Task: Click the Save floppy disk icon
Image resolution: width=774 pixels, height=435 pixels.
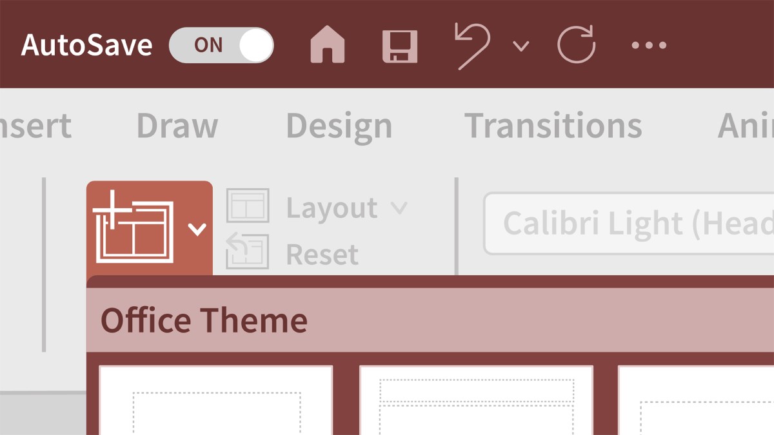Action: pyautogui.click(x=400, y=46)
